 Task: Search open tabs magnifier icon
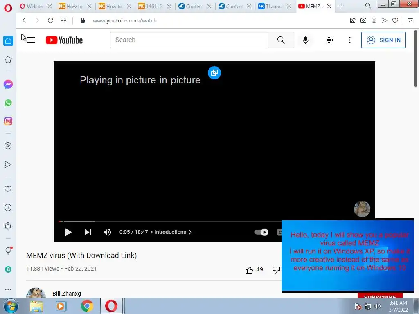click(368, 6)
